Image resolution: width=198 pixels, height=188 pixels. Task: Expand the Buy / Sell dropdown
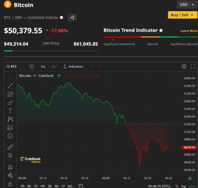182,15
